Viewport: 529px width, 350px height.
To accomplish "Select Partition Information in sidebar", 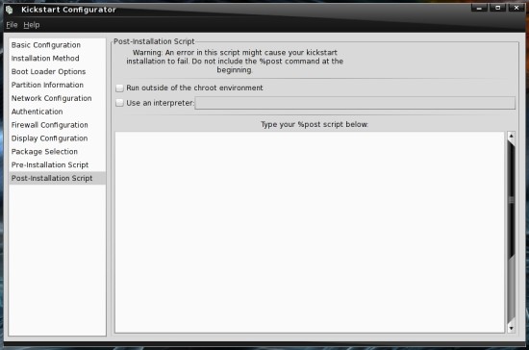I will click(57, 85).
